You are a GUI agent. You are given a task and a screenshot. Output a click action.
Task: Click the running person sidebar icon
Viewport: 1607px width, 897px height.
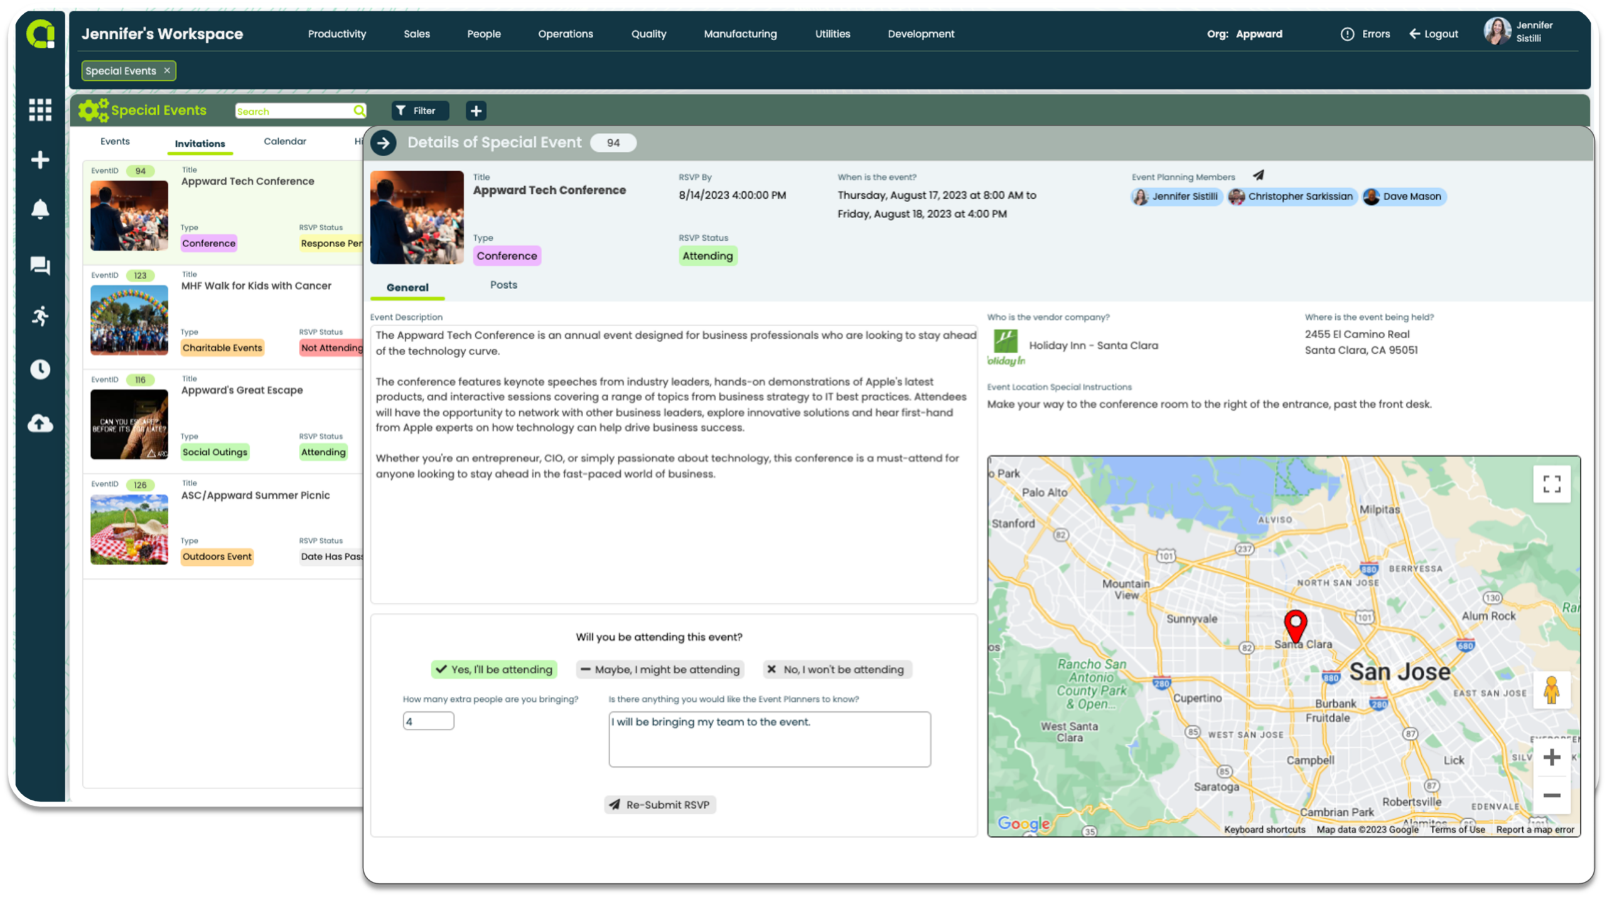[40, 316]
